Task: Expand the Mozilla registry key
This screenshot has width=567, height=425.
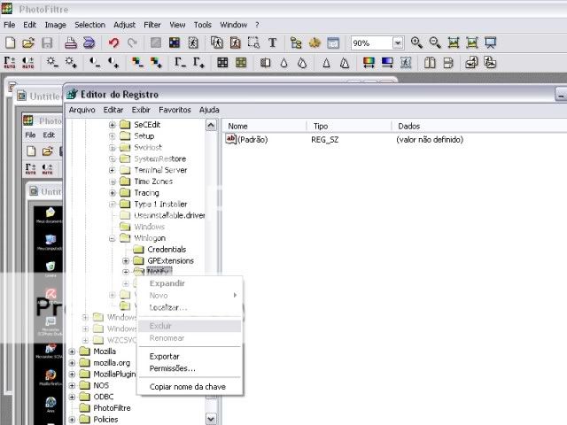Action: pos(72,352)
